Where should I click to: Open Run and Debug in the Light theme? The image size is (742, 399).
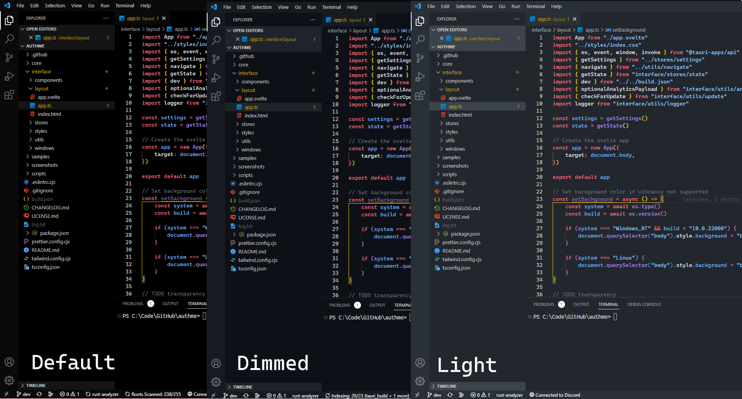pyautogui.click(x=420, y=76)
